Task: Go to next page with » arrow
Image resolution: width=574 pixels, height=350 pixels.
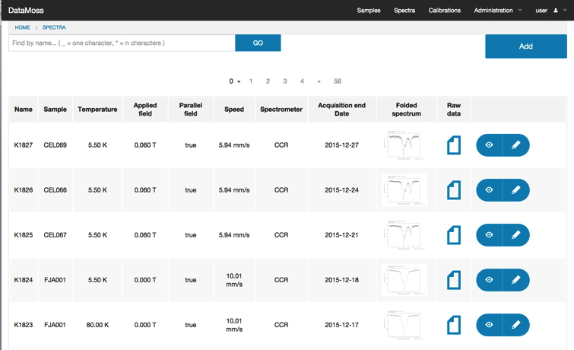Action: click(319, 81)
